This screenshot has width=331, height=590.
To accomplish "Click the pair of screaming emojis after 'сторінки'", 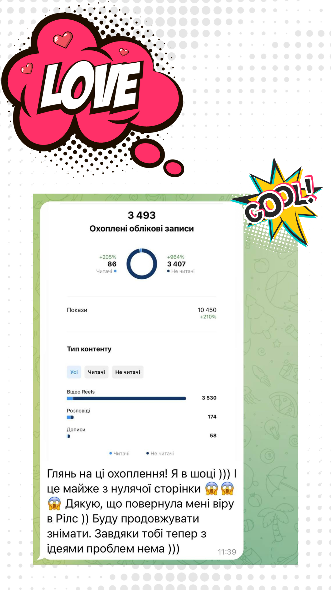I will (219, 489).
